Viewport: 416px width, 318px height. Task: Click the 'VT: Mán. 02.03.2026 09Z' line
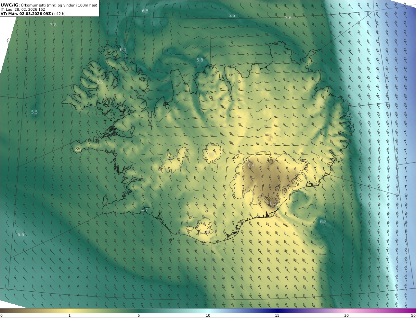click(x=26, y=14)
